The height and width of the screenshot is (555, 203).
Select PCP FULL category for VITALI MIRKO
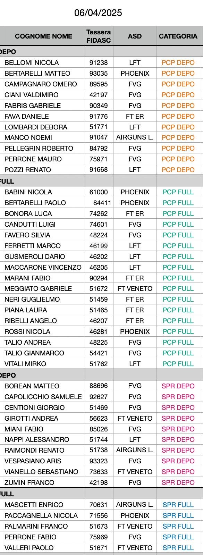point(178,364)
